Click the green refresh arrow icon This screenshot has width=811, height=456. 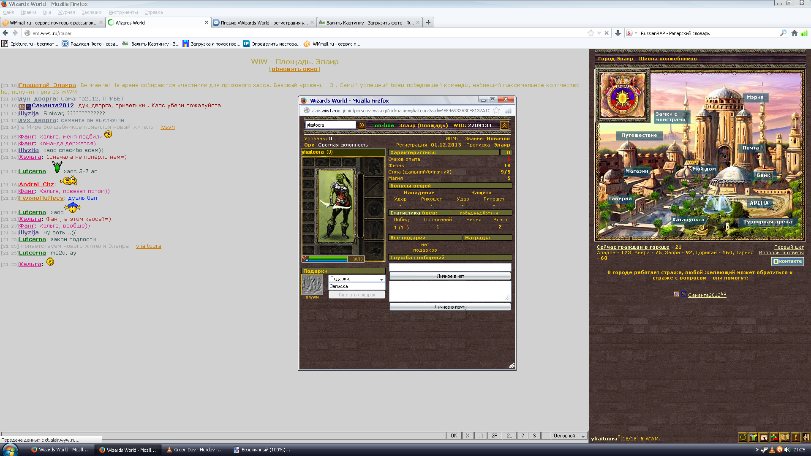[743, 437]
